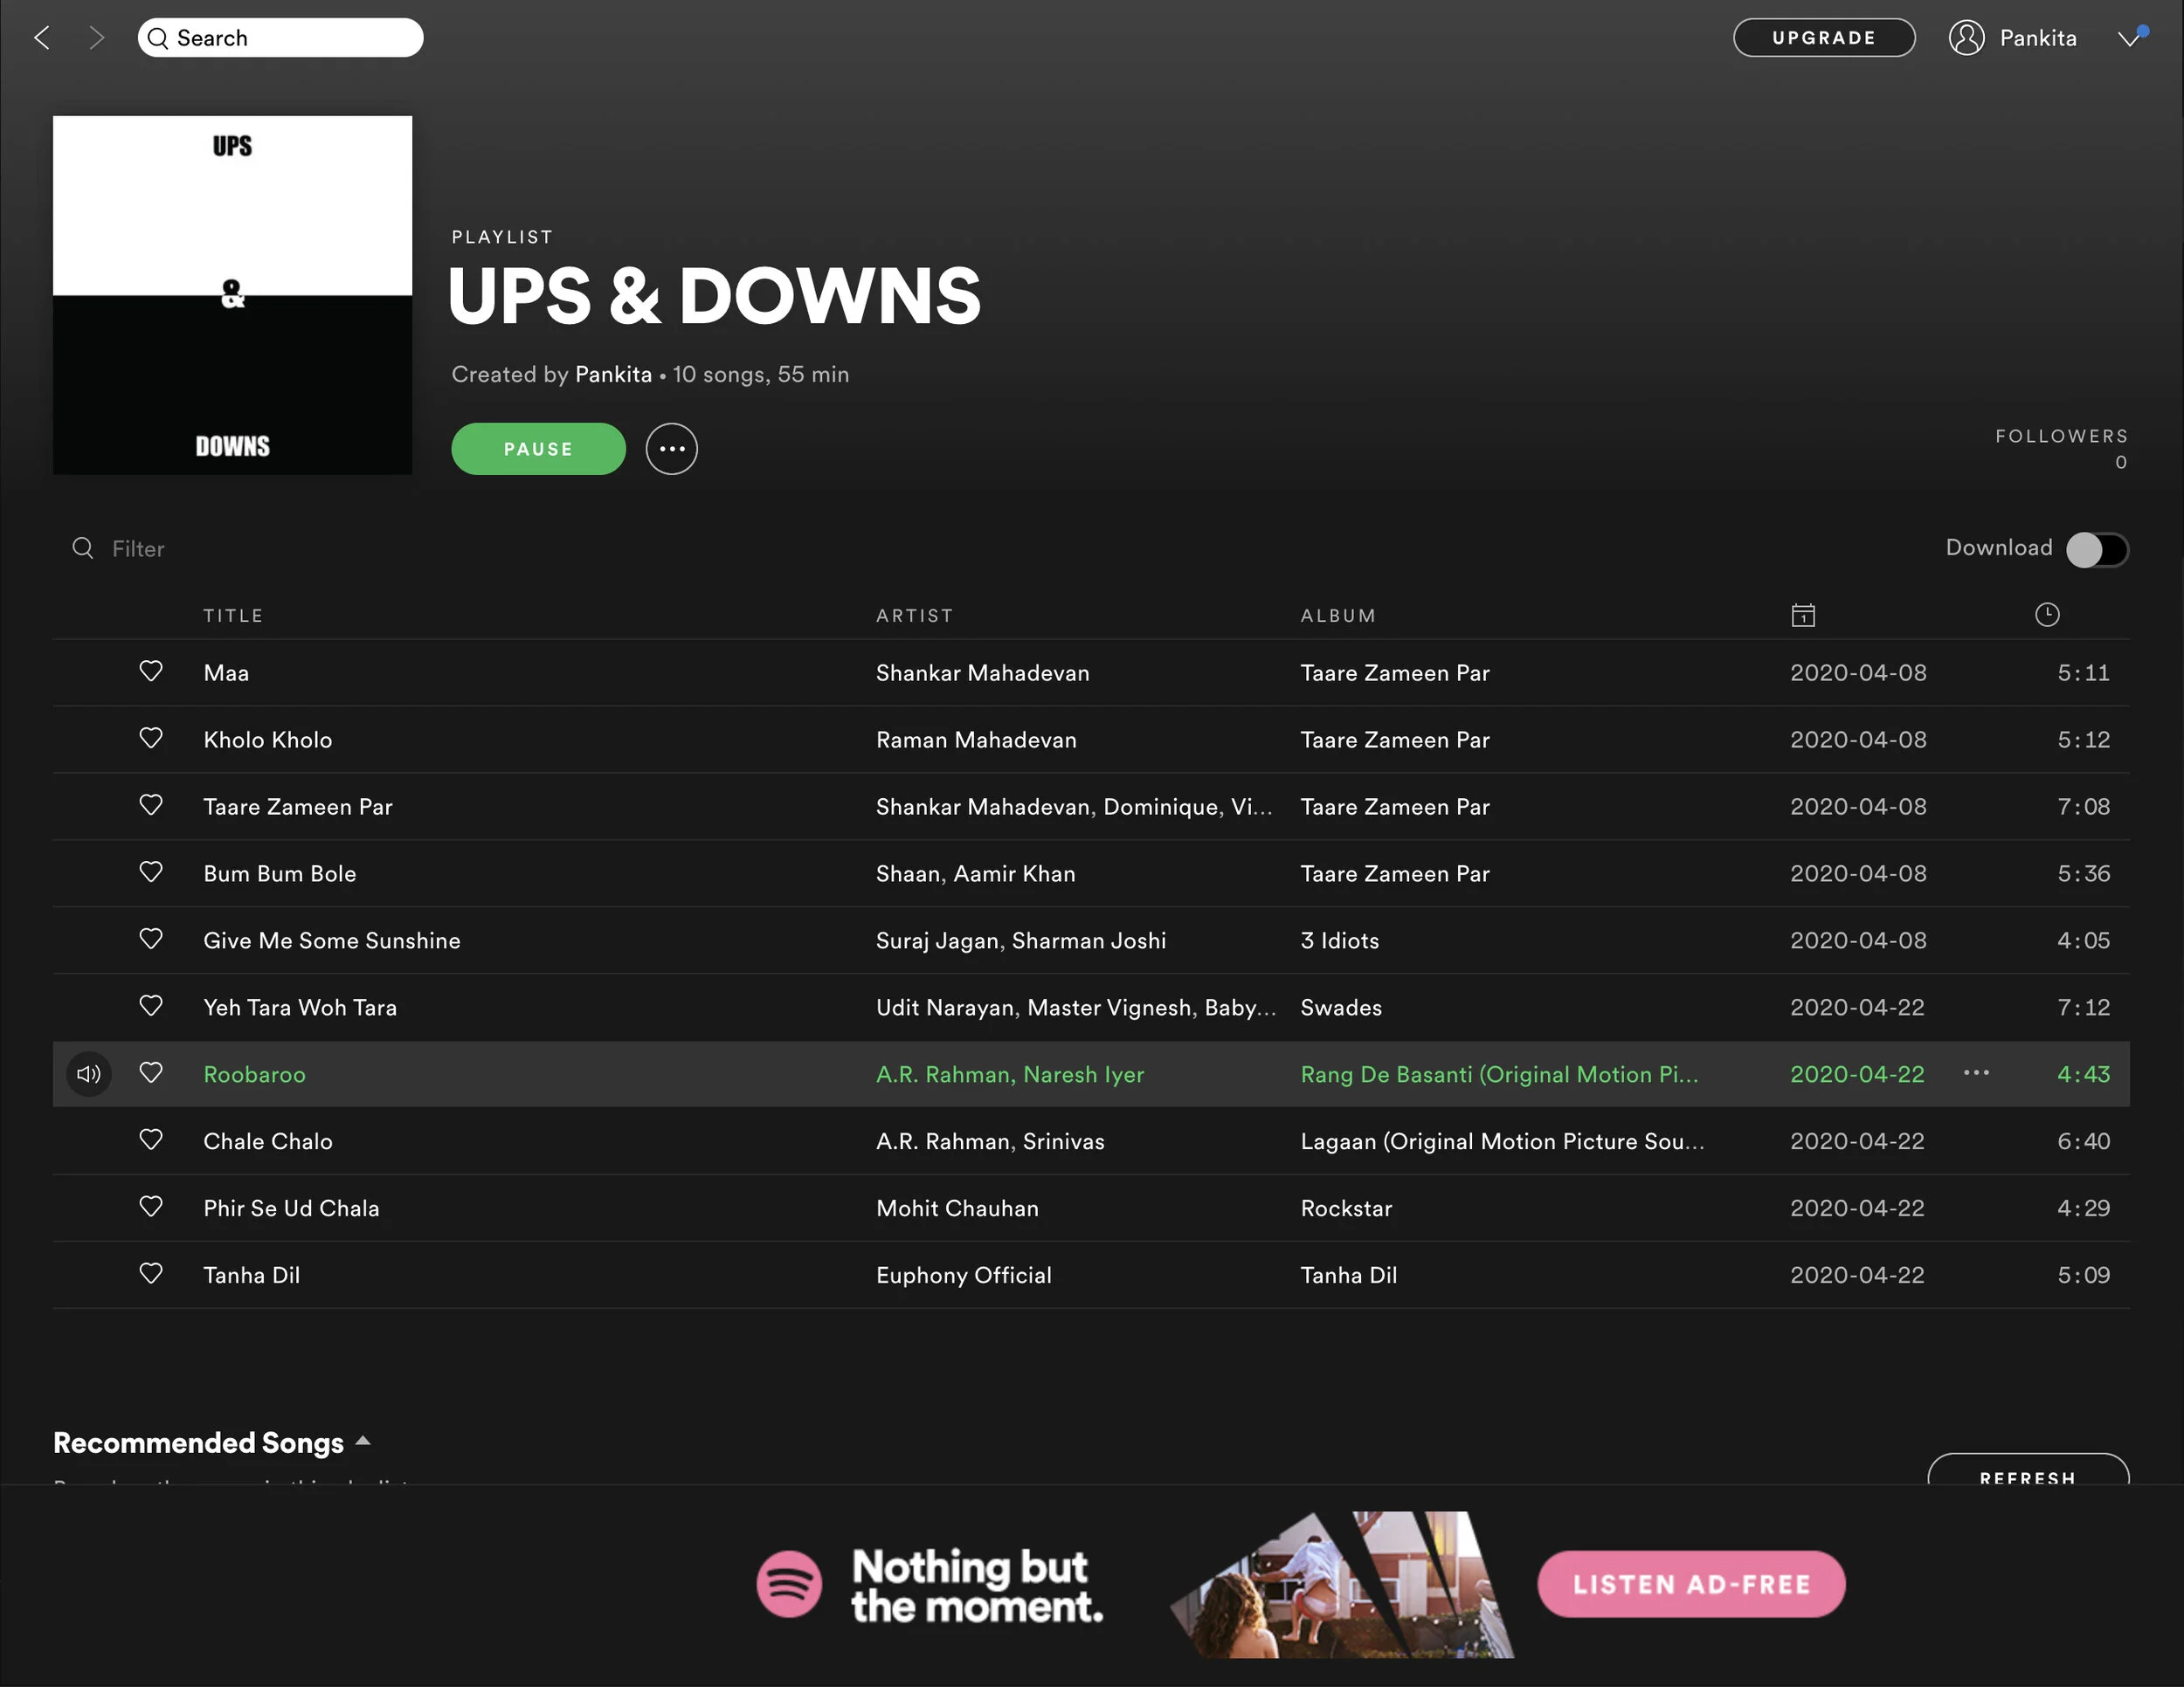Open the account dropdown chevron
This screenshot has width=2184, height=1687.
coord(2130,38)
